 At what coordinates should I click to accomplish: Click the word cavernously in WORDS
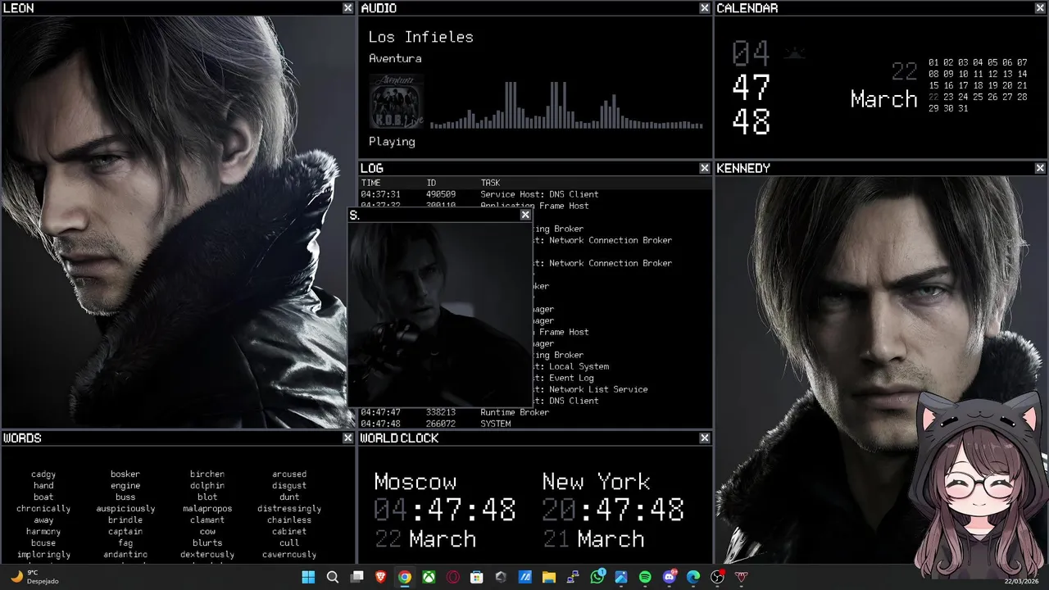[289, 555]
